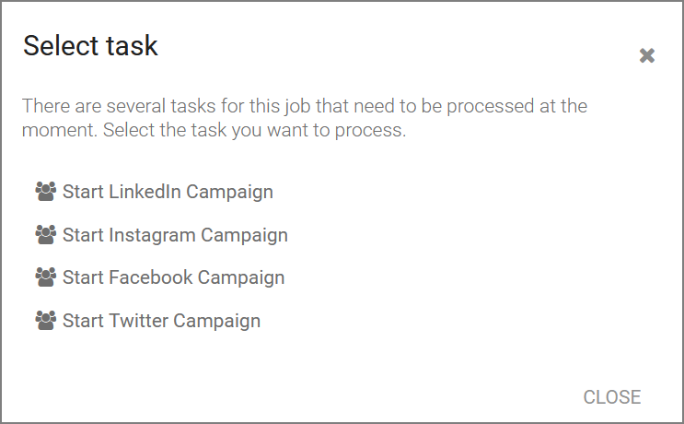Click 'Campaign' in the Twitter task row
This screenshot has width=684, height=424.
(217, 322)
